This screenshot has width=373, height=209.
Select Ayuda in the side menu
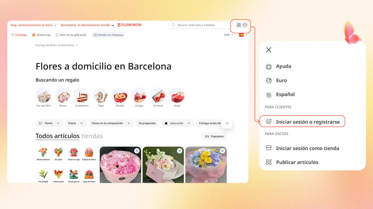tap(283, 66)
